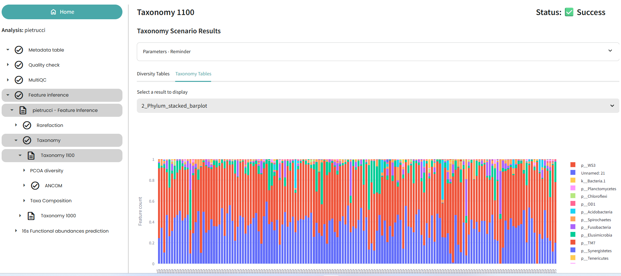
Task: Click the Home button
Action: (x=62, y=12)
